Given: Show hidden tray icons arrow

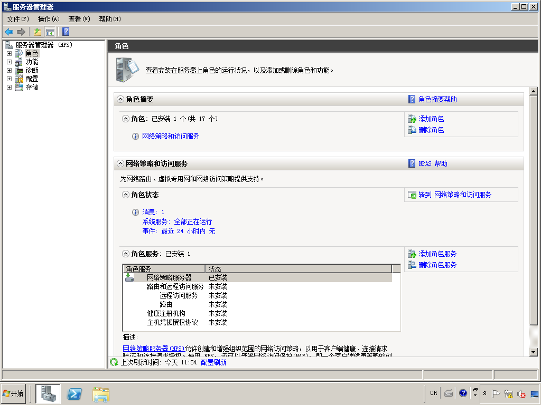Looking at the screenshot, I should pos(484,393).
